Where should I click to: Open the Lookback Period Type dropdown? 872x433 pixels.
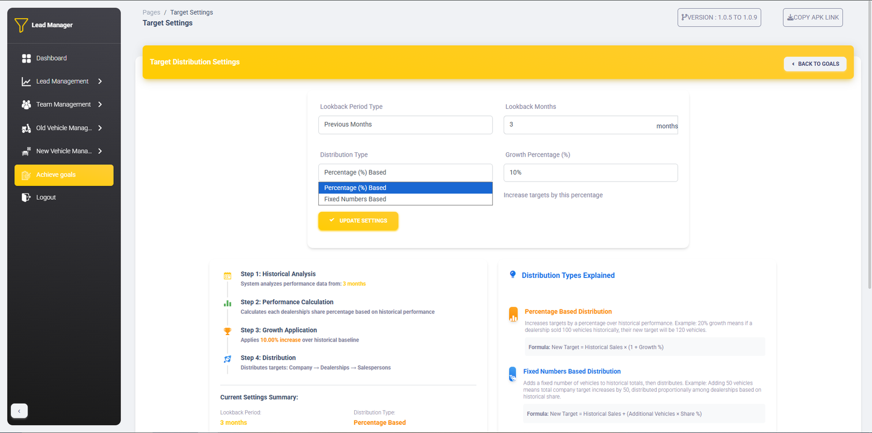pyautogui.click(x=405, y=125)
